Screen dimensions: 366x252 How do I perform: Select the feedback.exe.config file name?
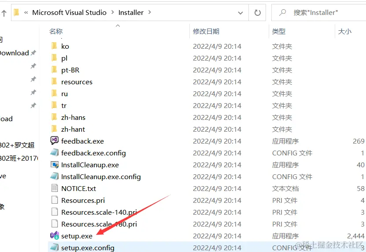click(x=93, y=153)
